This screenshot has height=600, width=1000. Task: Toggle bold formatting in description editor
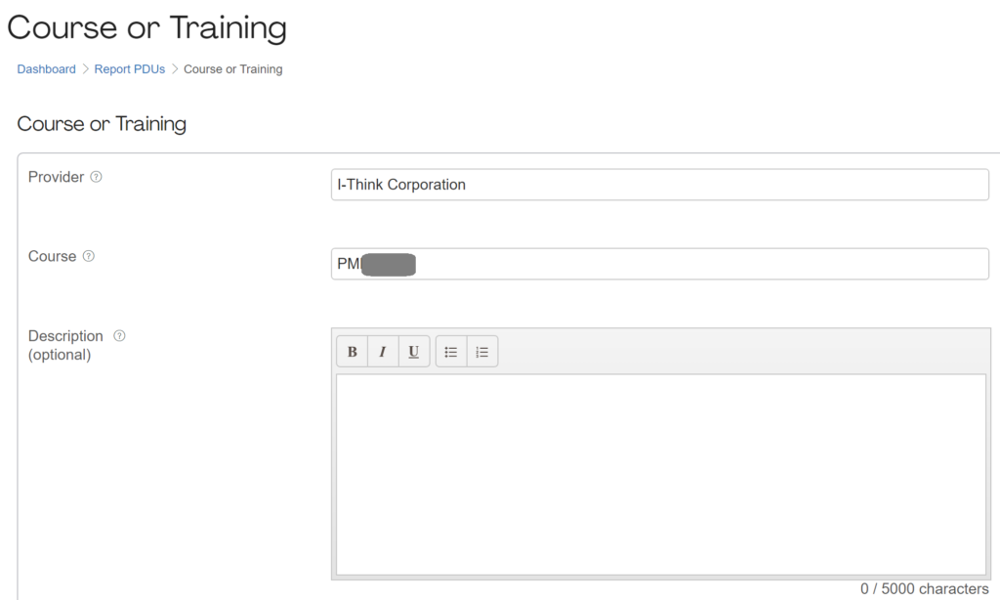(352, 352)
